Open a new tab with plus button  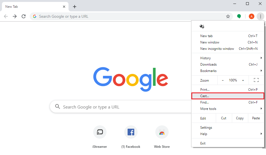[x=74, y=7]
